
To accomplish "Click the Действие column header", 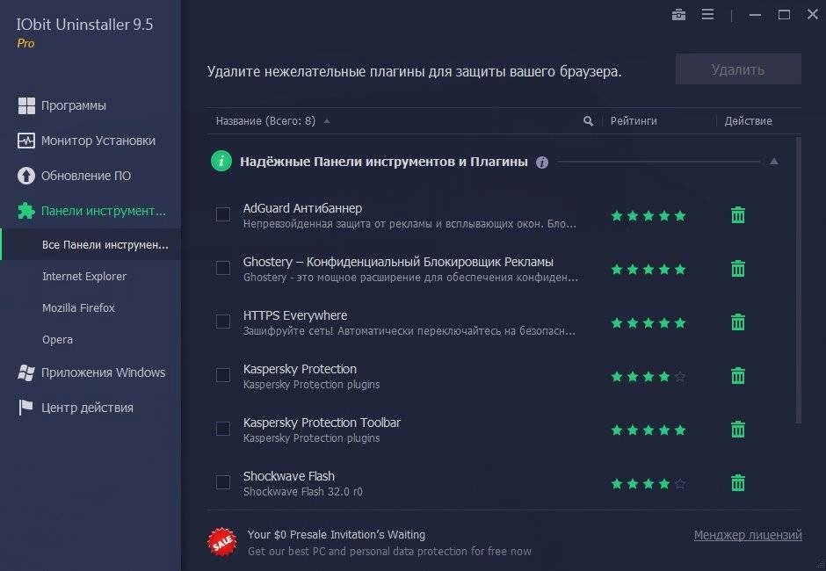I will 748,121.
